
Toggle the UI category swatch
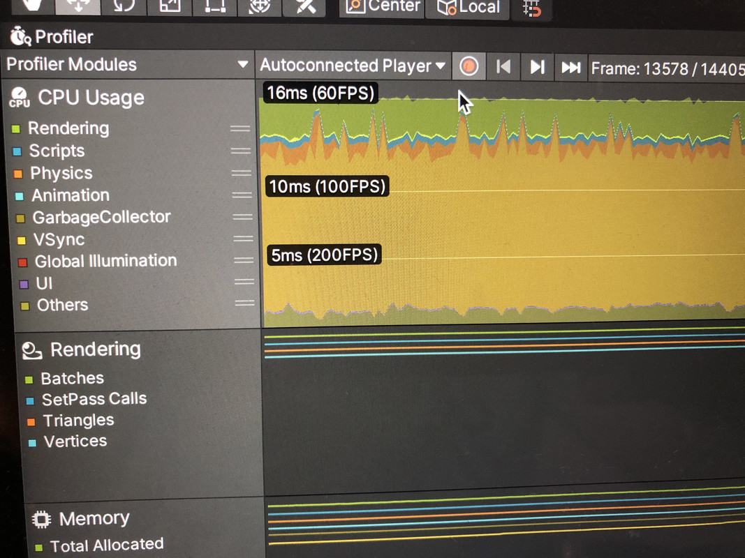tap(24, 284)
